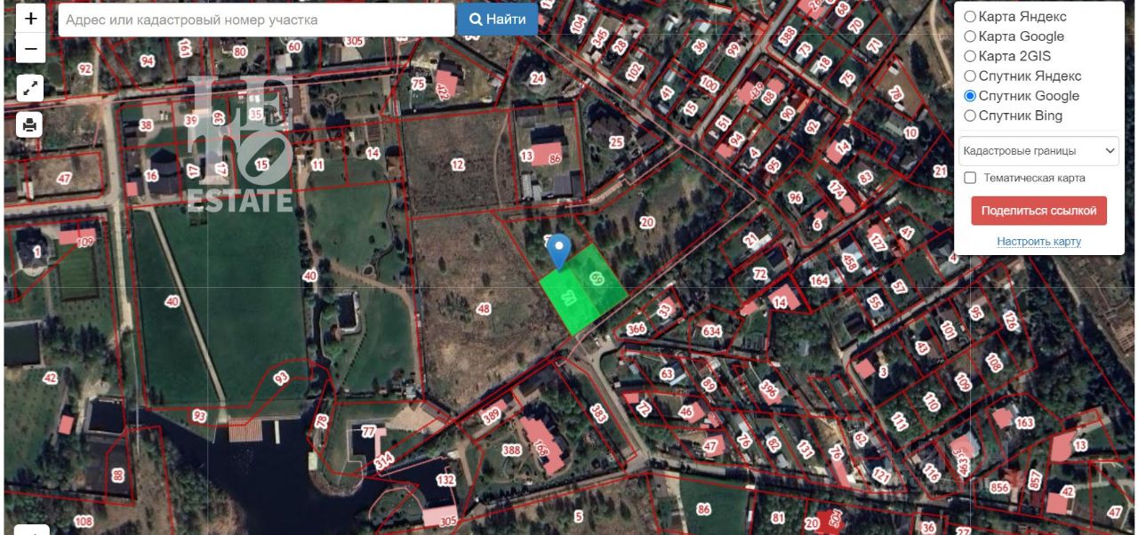Toggle fullscreen map view
Image resolution: width=1138 pixels, height=535 pixels.
click(30, 87)
